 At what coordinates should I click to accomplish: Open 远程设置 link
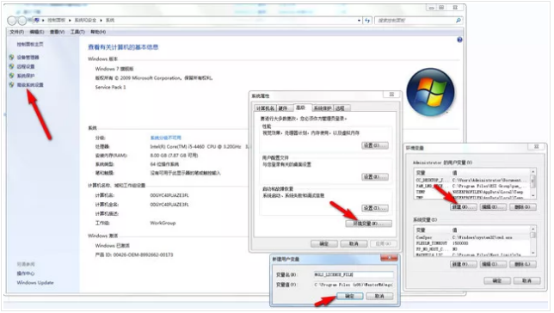(x=26, y=66)
